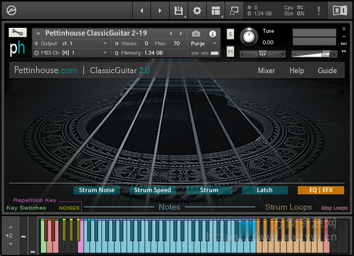This screenshot has height=256, width=354.
Task: Open the save floppy disk menu
Action: [x=178, y=10]
